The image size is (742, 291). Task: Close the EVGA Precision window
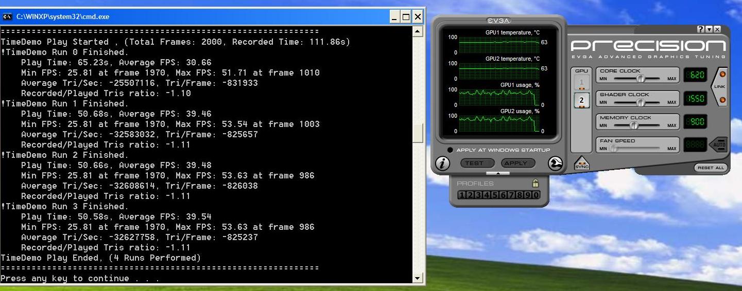717,29
